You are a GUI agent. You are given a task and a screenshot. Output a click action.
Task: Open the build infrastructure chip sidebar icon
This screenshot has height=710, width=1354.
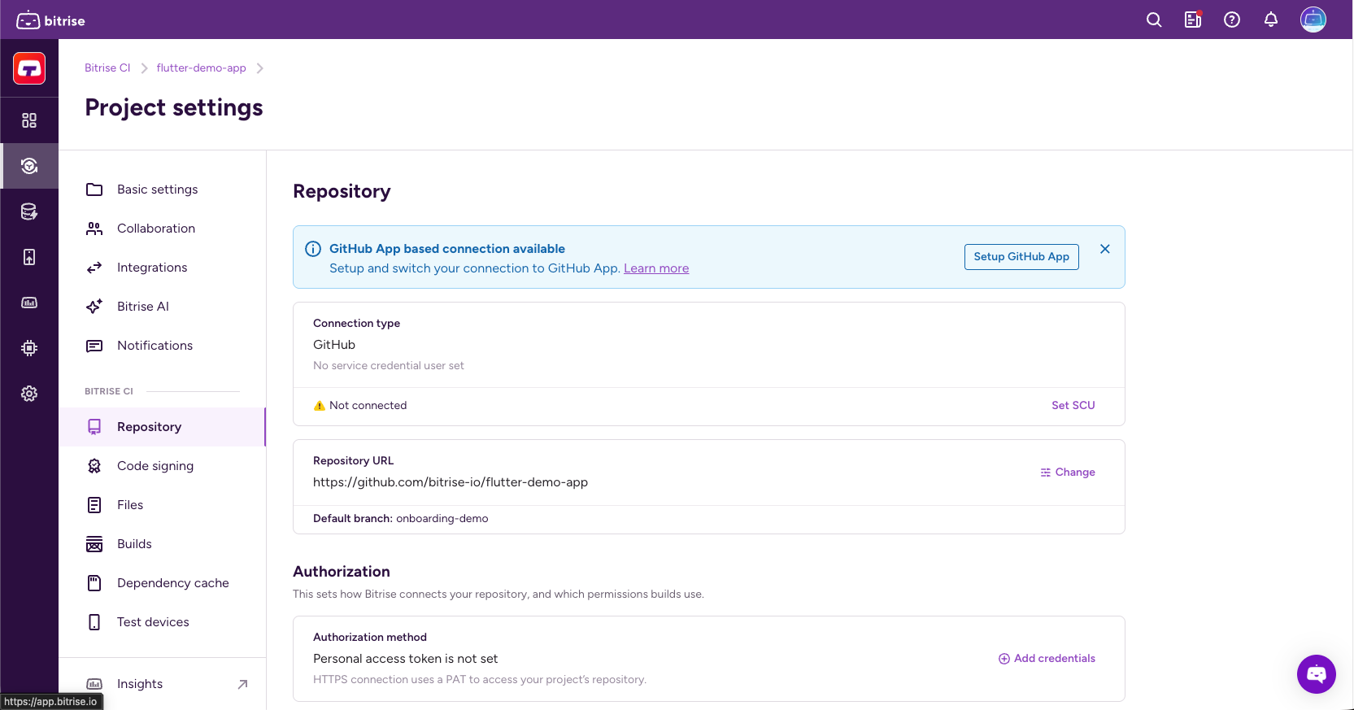click(29, 348)
